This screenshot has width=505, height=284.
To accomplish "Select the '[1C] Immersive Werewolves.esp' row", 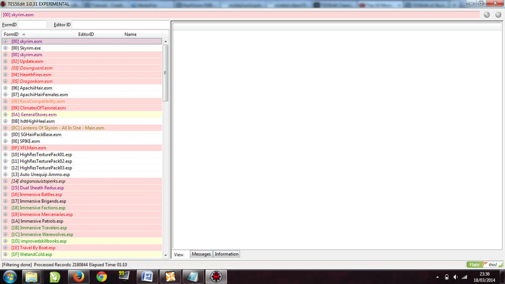I will 82,234.
